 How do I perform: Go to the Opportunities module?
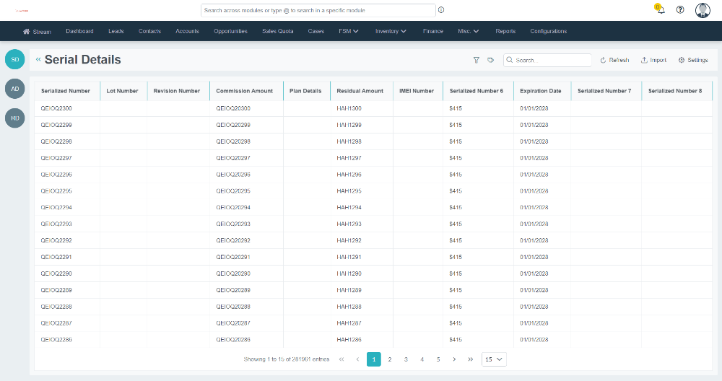tap(230, 32)
